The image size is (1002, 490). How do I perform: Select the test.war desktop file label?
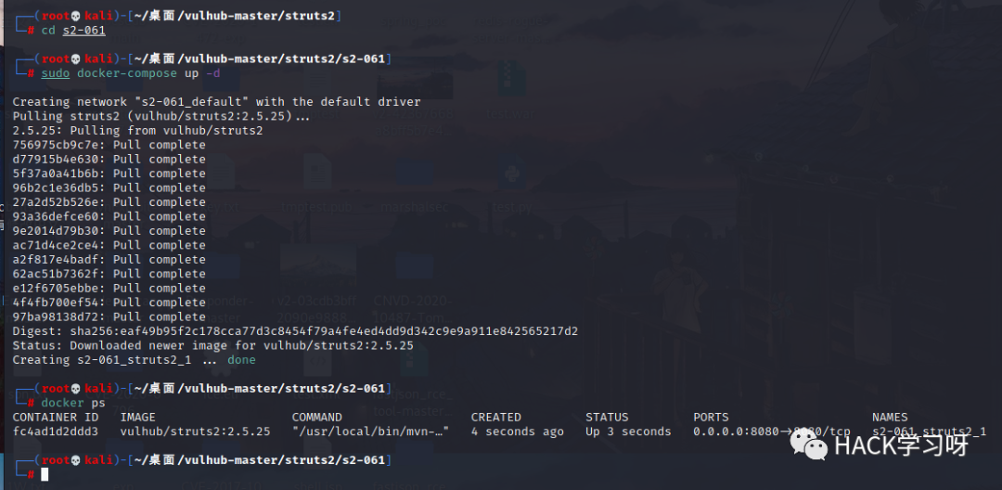click(511, 114)
